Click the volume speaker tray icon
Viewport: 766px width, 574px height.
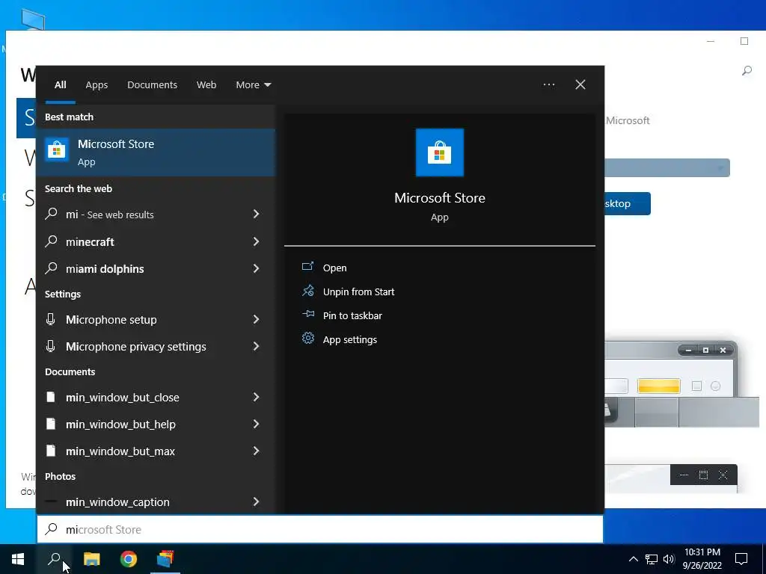pos(669,559)
